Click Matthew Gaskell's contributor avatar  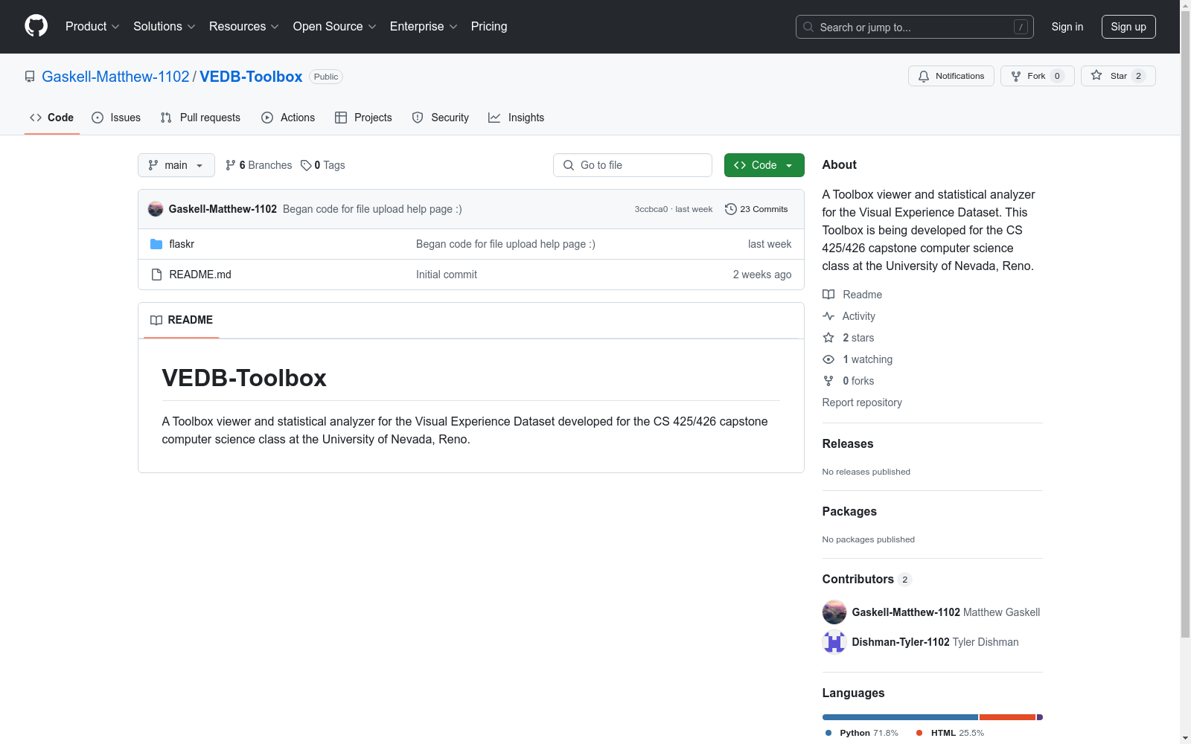coord(834,612)
